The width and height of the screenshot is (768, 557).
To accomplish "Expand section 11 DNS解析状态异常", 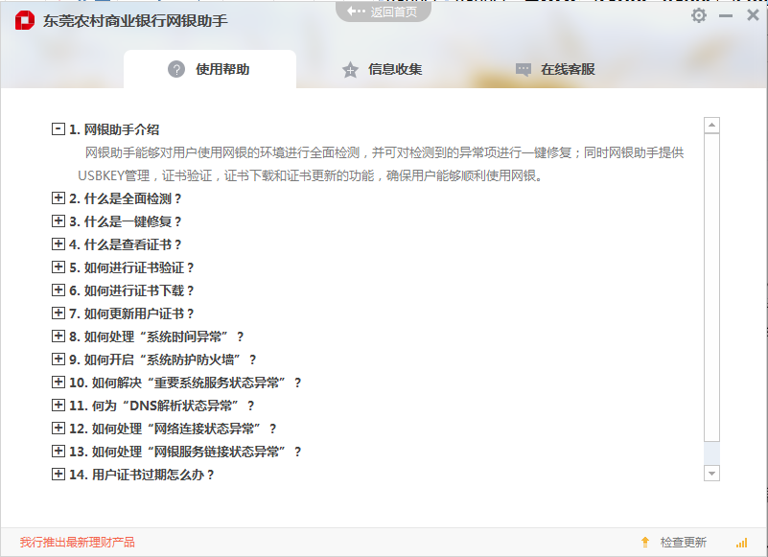I will 58,406.
